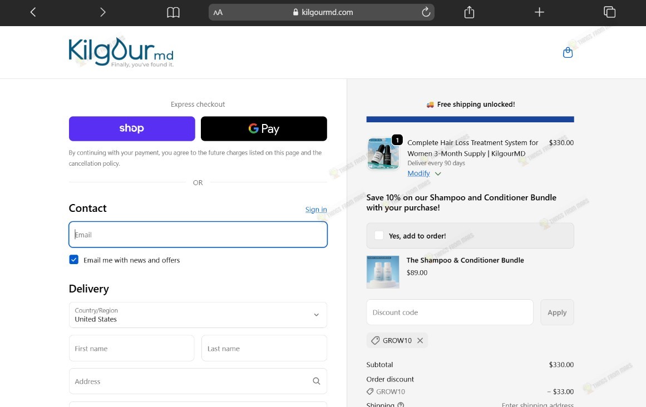Click the Discount code field
The width and height of the screenshot is (646, 407).
tap(450, 312)
